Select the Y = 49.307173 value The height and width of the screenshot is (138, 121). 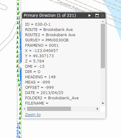39,56
